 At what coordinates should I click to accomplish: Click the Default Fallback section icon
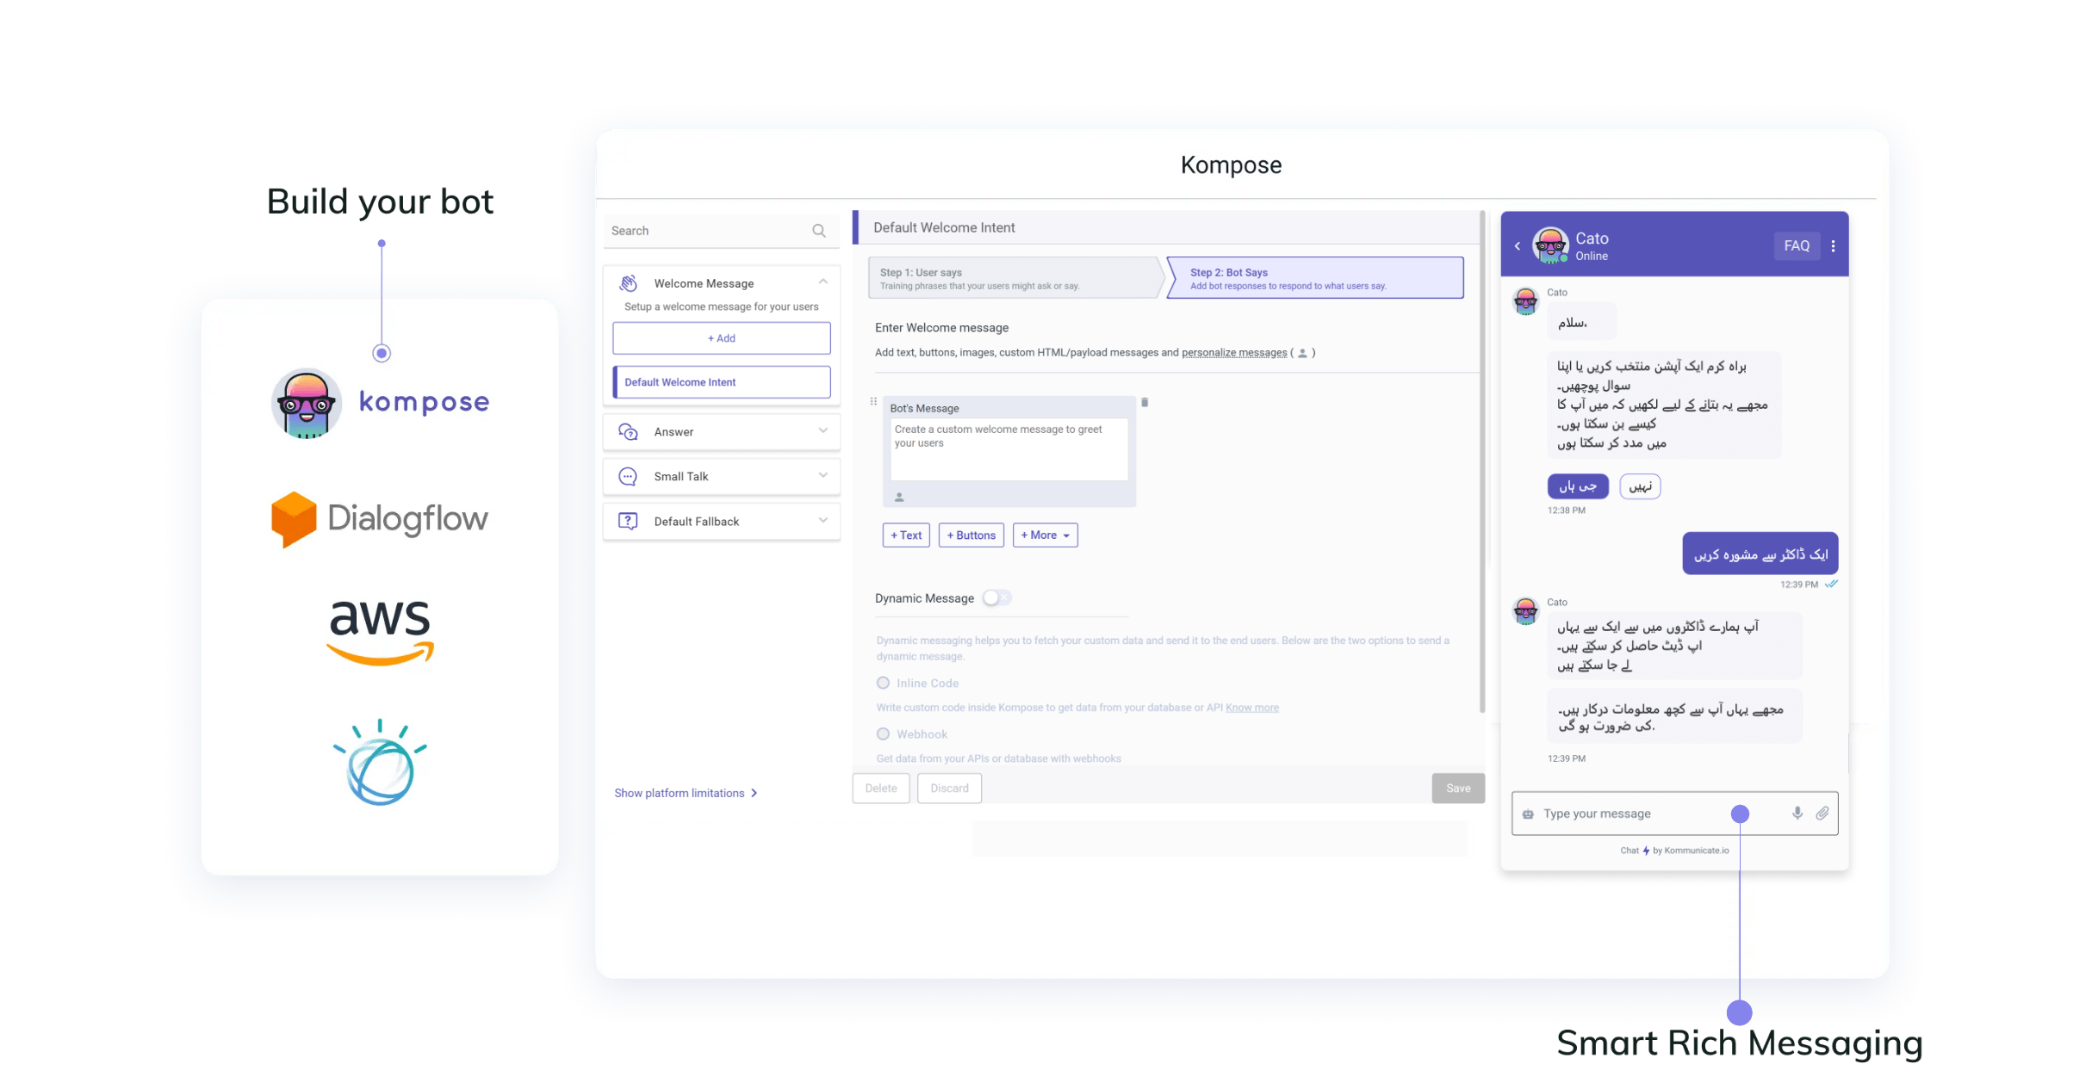click(x=628, y=520)
